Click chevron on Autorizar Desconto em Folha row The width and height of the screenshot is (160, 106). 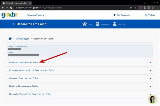(150, 63)
